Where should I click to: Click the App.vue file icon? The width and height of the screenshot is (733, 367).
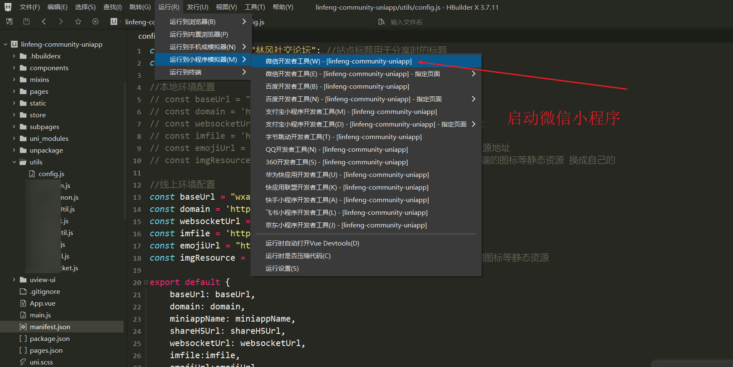point(23,303)
